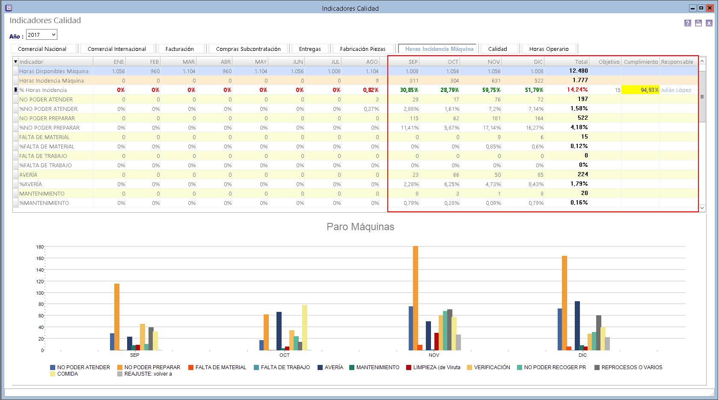Image resolution: width=719 pixels, height=400 pixels.
Task: Click the grid scroll down arrow
Action: coord(702,208)
